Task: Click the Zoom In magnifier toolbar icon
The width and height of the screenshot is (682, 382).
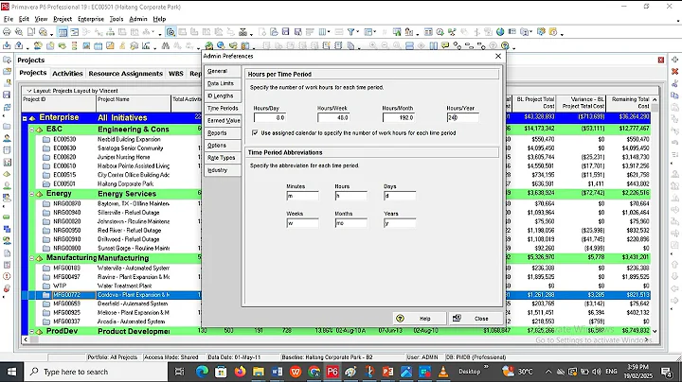Action: click(373, 45)
